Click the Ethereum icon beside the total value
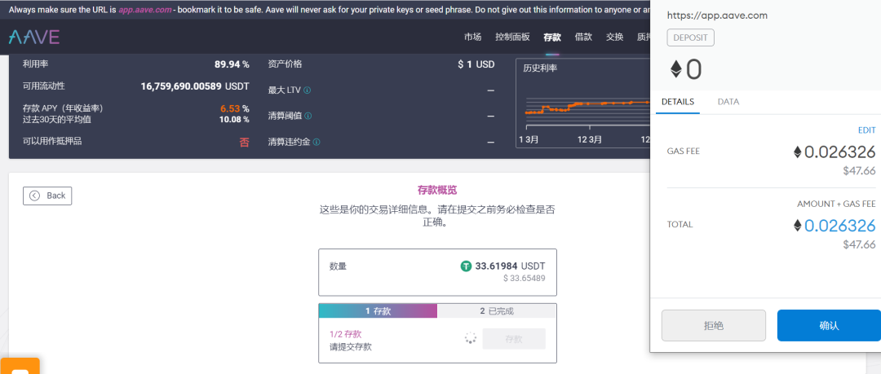Screen dimensions: 881x374 point(797,226)
